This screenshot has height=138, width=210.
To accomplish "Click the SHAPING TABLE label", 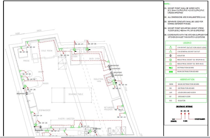I will click(76, 94).
